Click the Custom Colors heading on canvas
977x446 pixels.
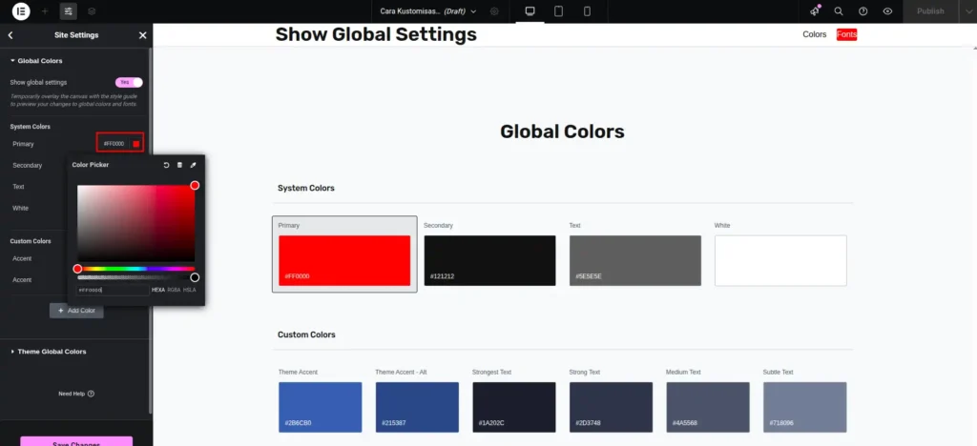(x=306, y=334)
